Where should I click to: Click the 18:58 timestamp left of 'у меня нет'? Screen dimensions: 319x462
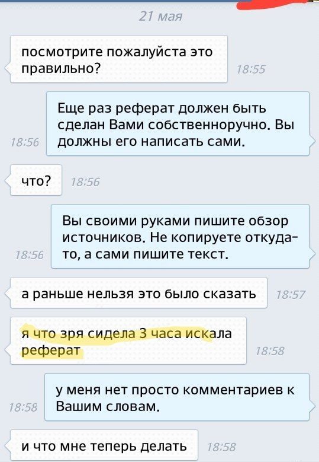[23, 407]
